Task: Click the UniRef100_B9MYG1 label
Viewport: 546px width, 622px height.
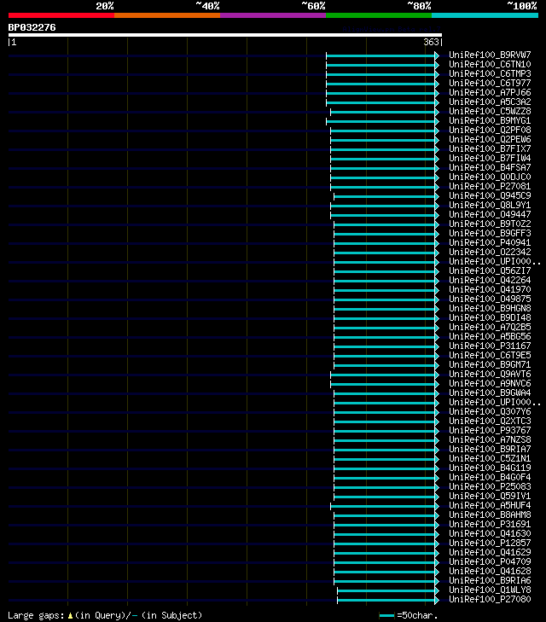Action: pos(490,120)
